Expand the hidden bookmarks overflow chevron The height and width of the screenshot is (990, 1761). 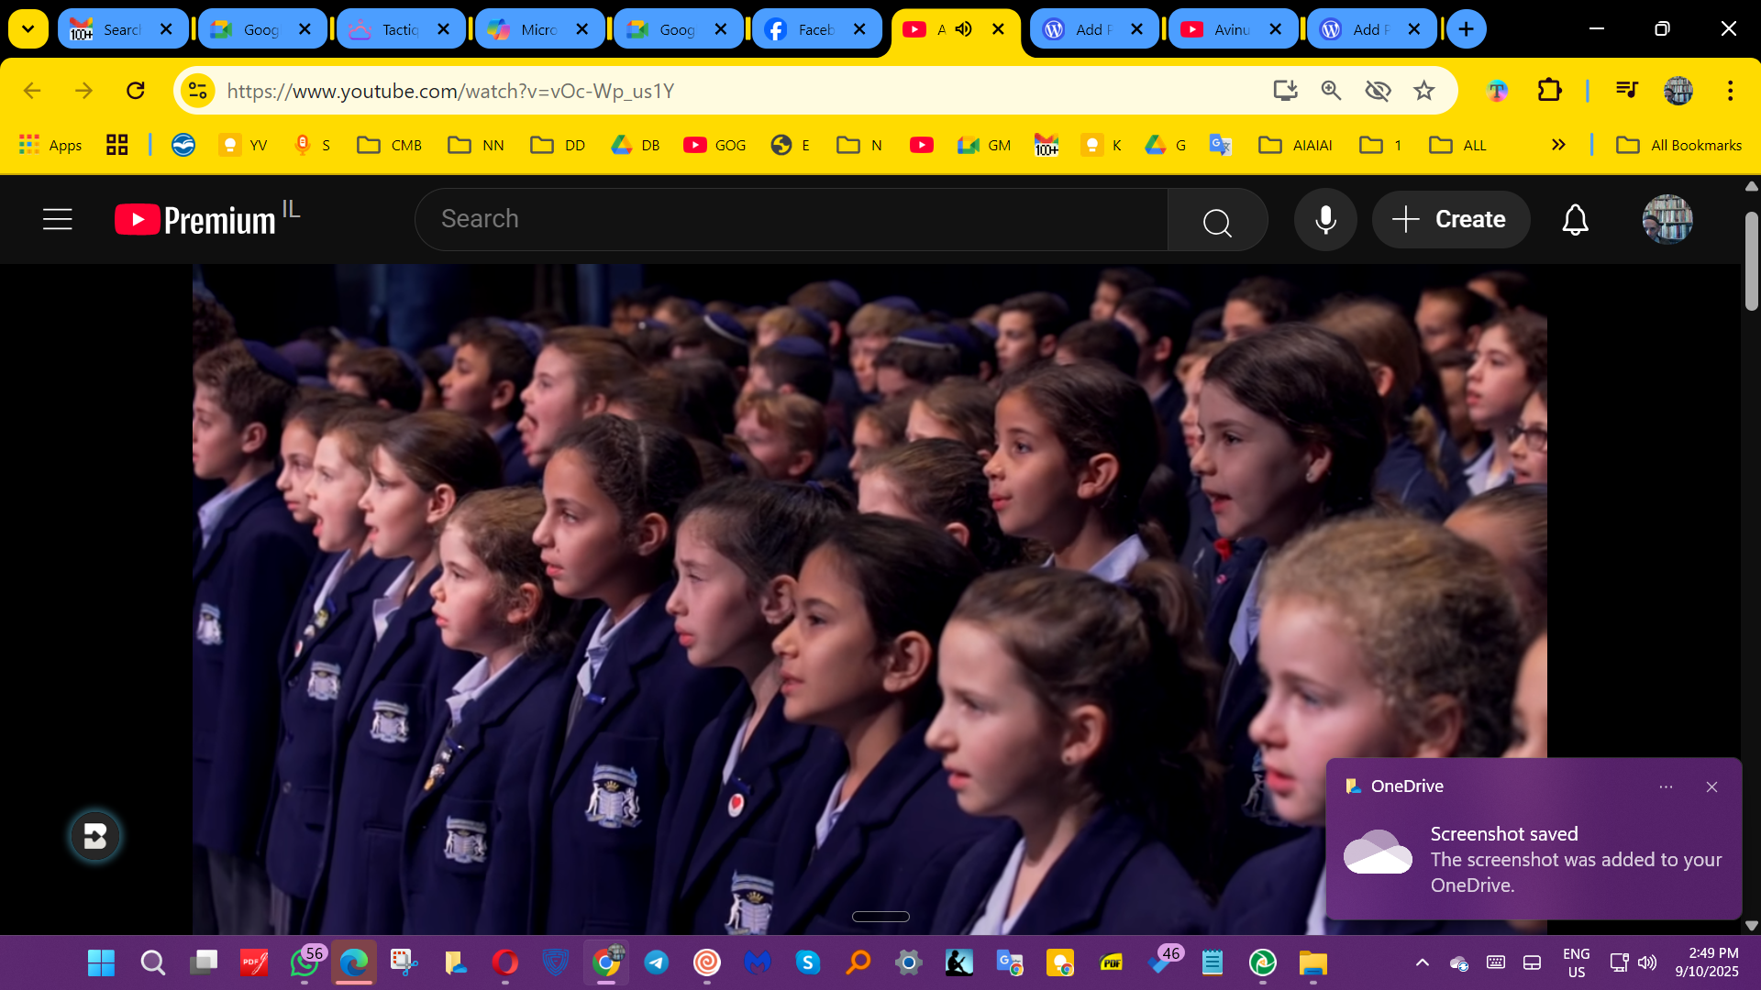[x=1558, y=145]
